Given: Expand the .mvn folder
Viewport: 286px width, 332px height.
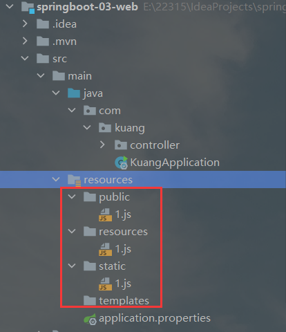Looking at the screenshot, I should (25, 41).
